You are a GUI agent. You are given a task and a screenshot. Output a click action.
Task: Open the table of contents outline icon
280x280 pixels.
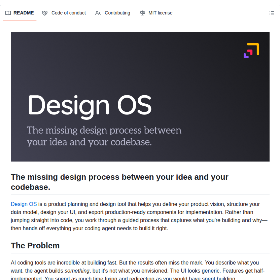[x=272, y=13]
